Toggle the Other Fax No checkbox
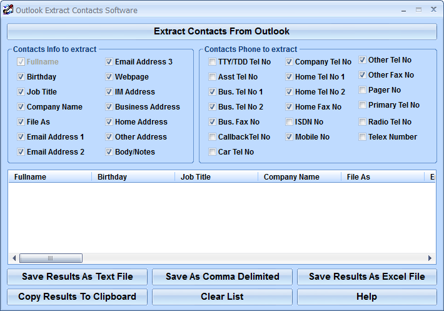 coord(363,75)
